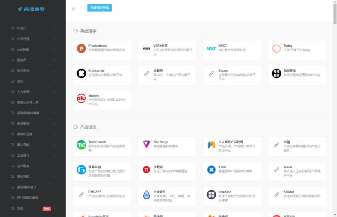Click the chain link icon on 36氪 card
The height and width of the screenshot is (217, 337).
pyautogui.click(x=277, y=145)
